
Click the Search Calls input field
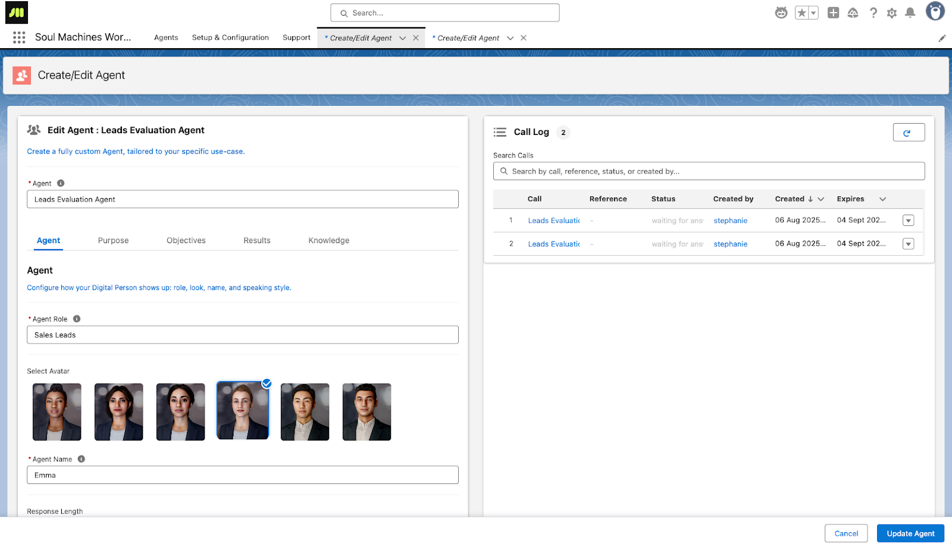709,171
